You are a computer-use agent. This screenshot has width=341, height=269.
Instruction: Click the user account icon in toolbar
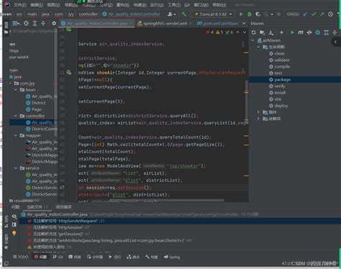171,14
